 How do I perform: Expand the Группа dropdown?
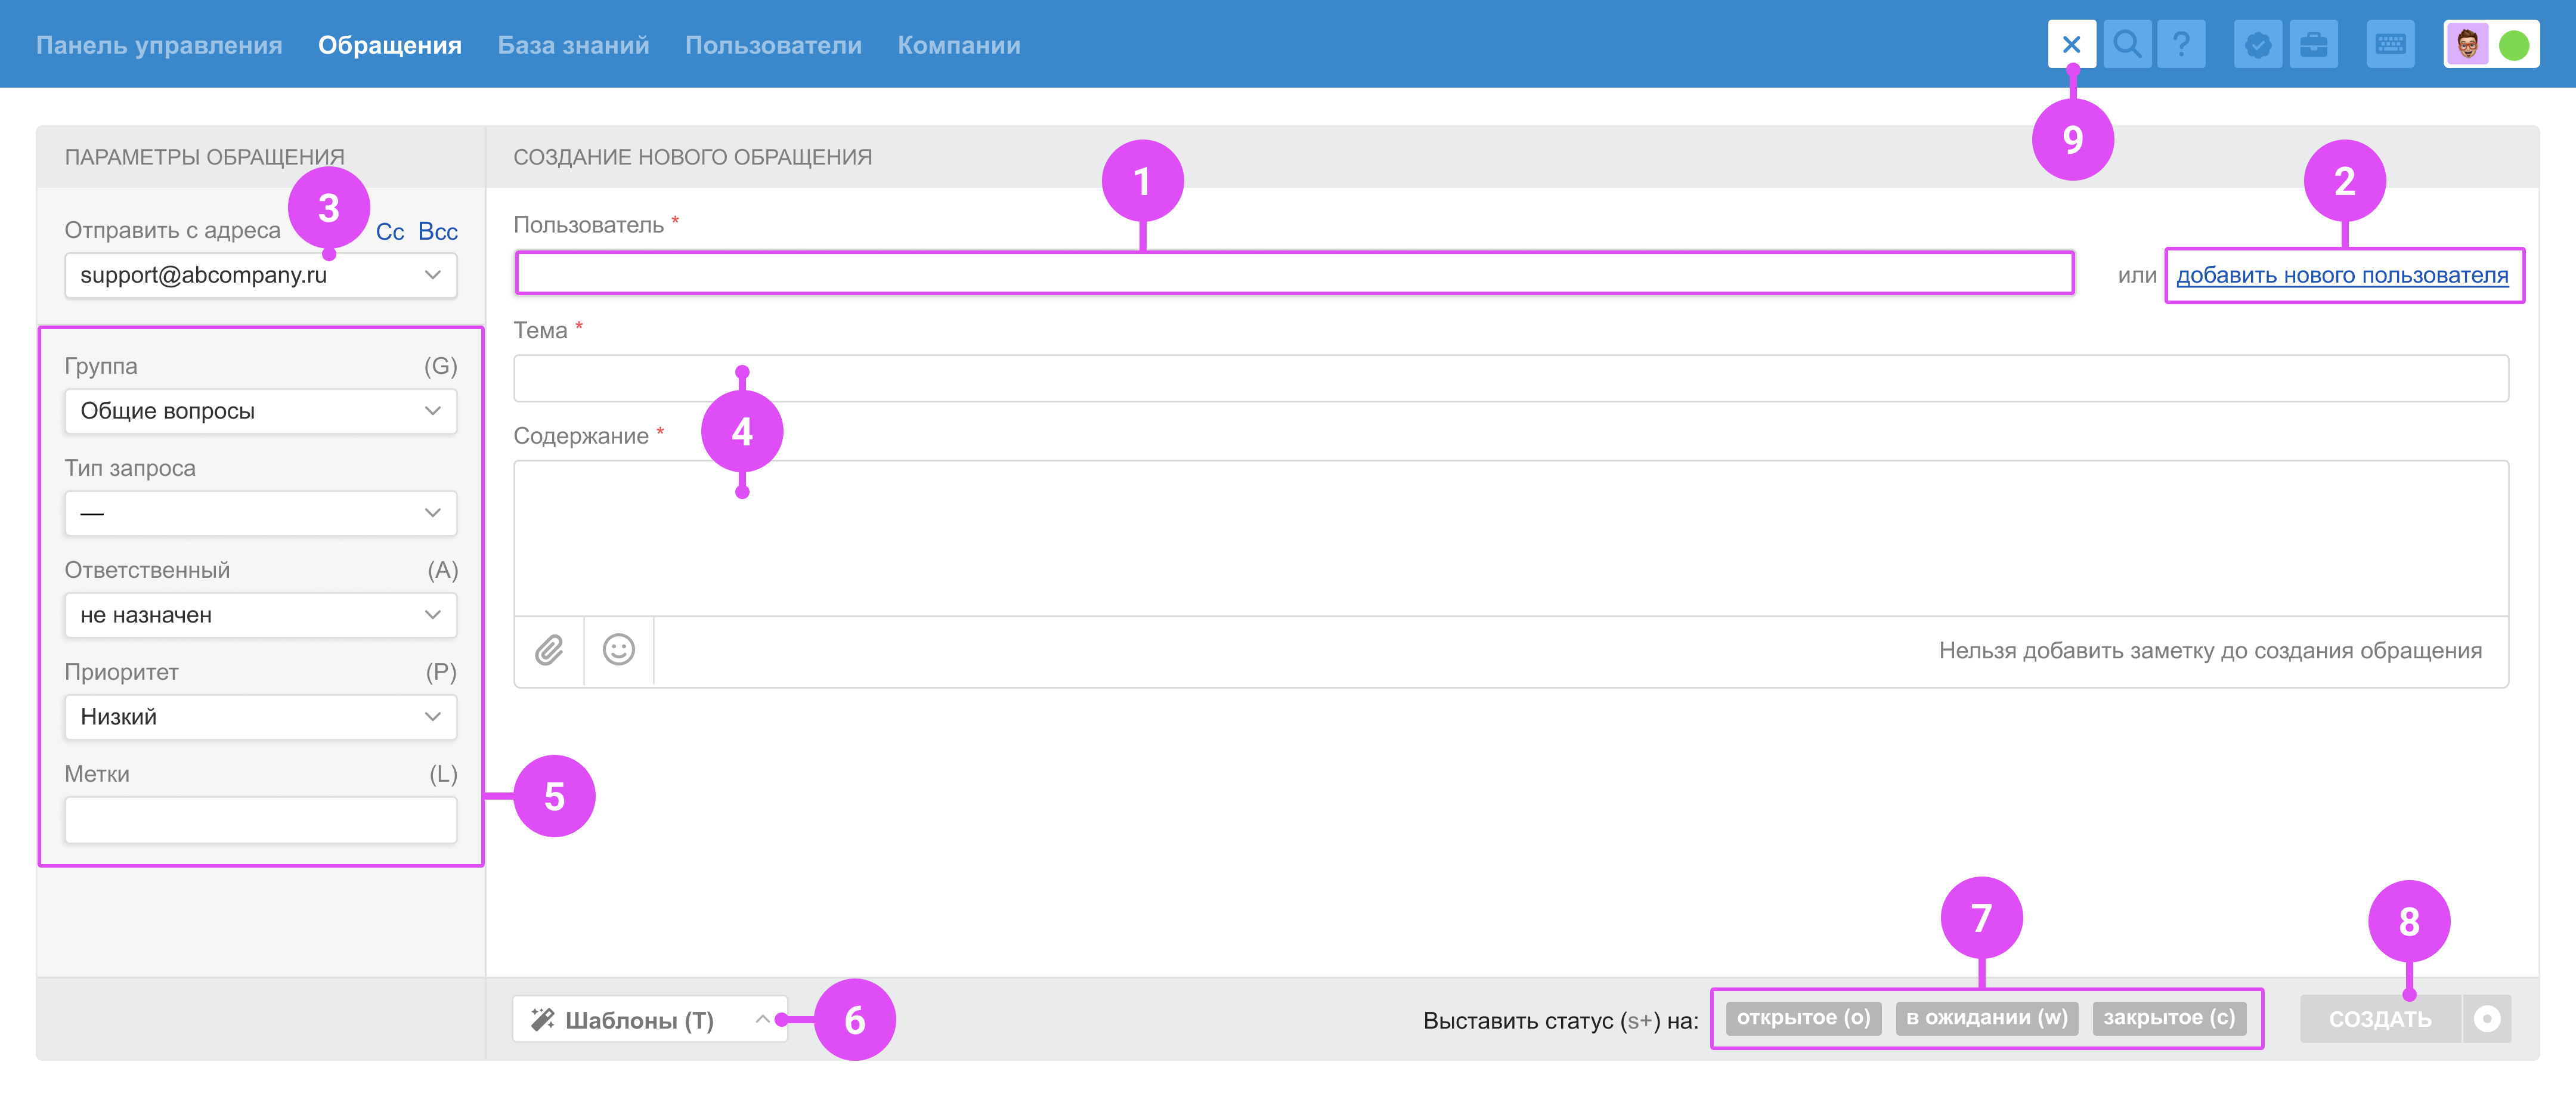tap(260, 412)
